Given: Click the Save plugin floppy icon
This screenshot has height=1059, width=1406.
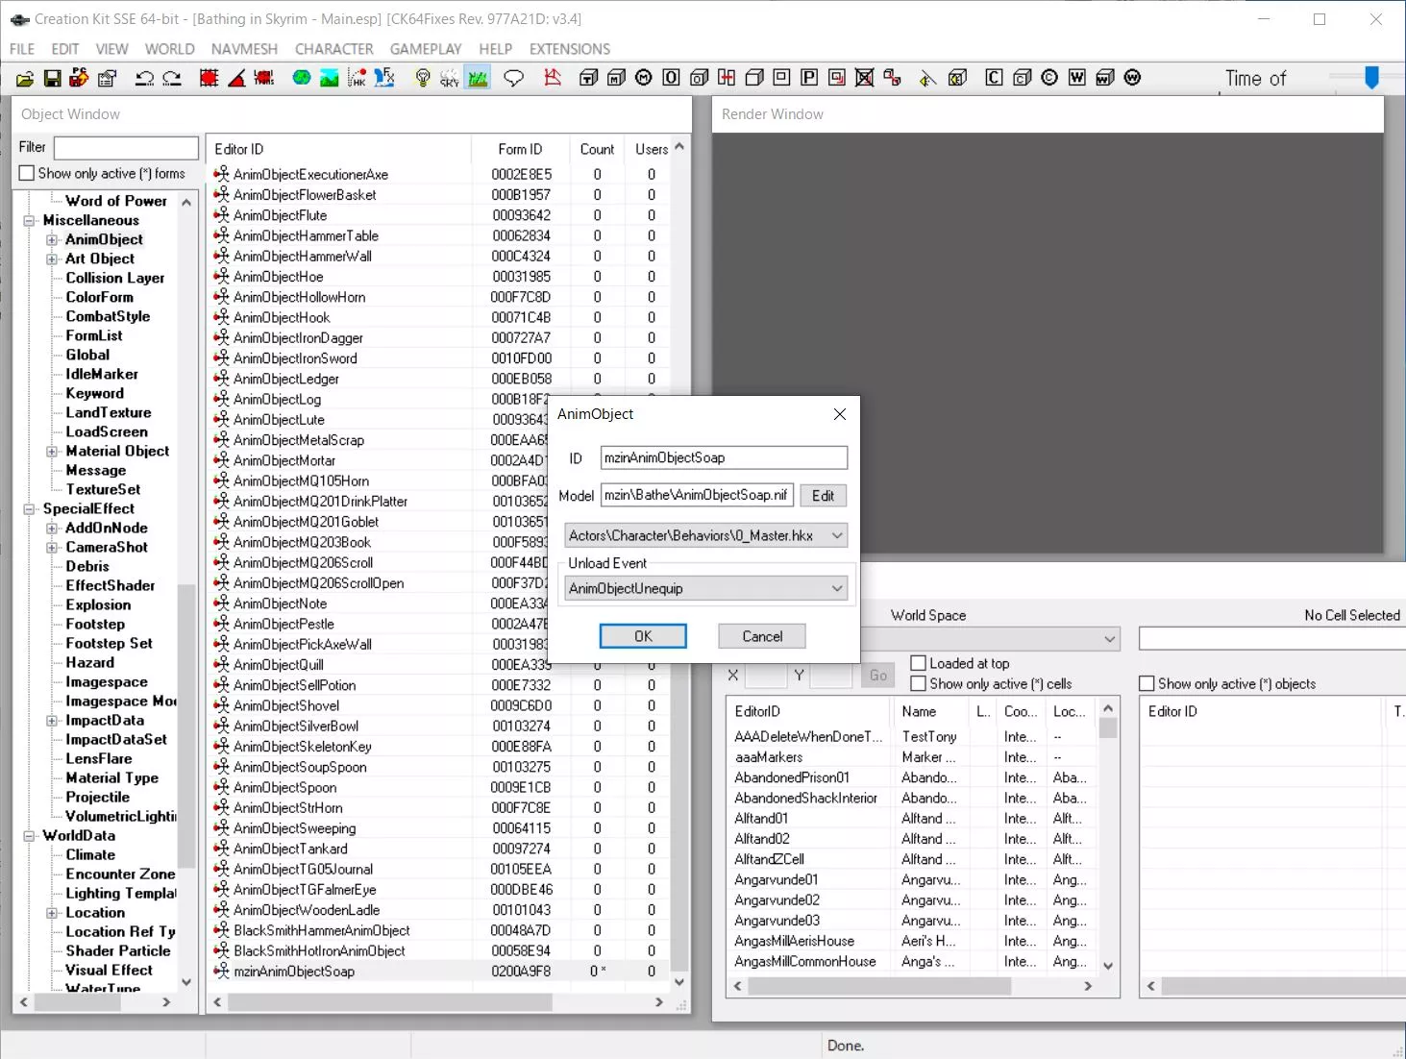Looking at the screenshot, I should click(x=53, y=78).
